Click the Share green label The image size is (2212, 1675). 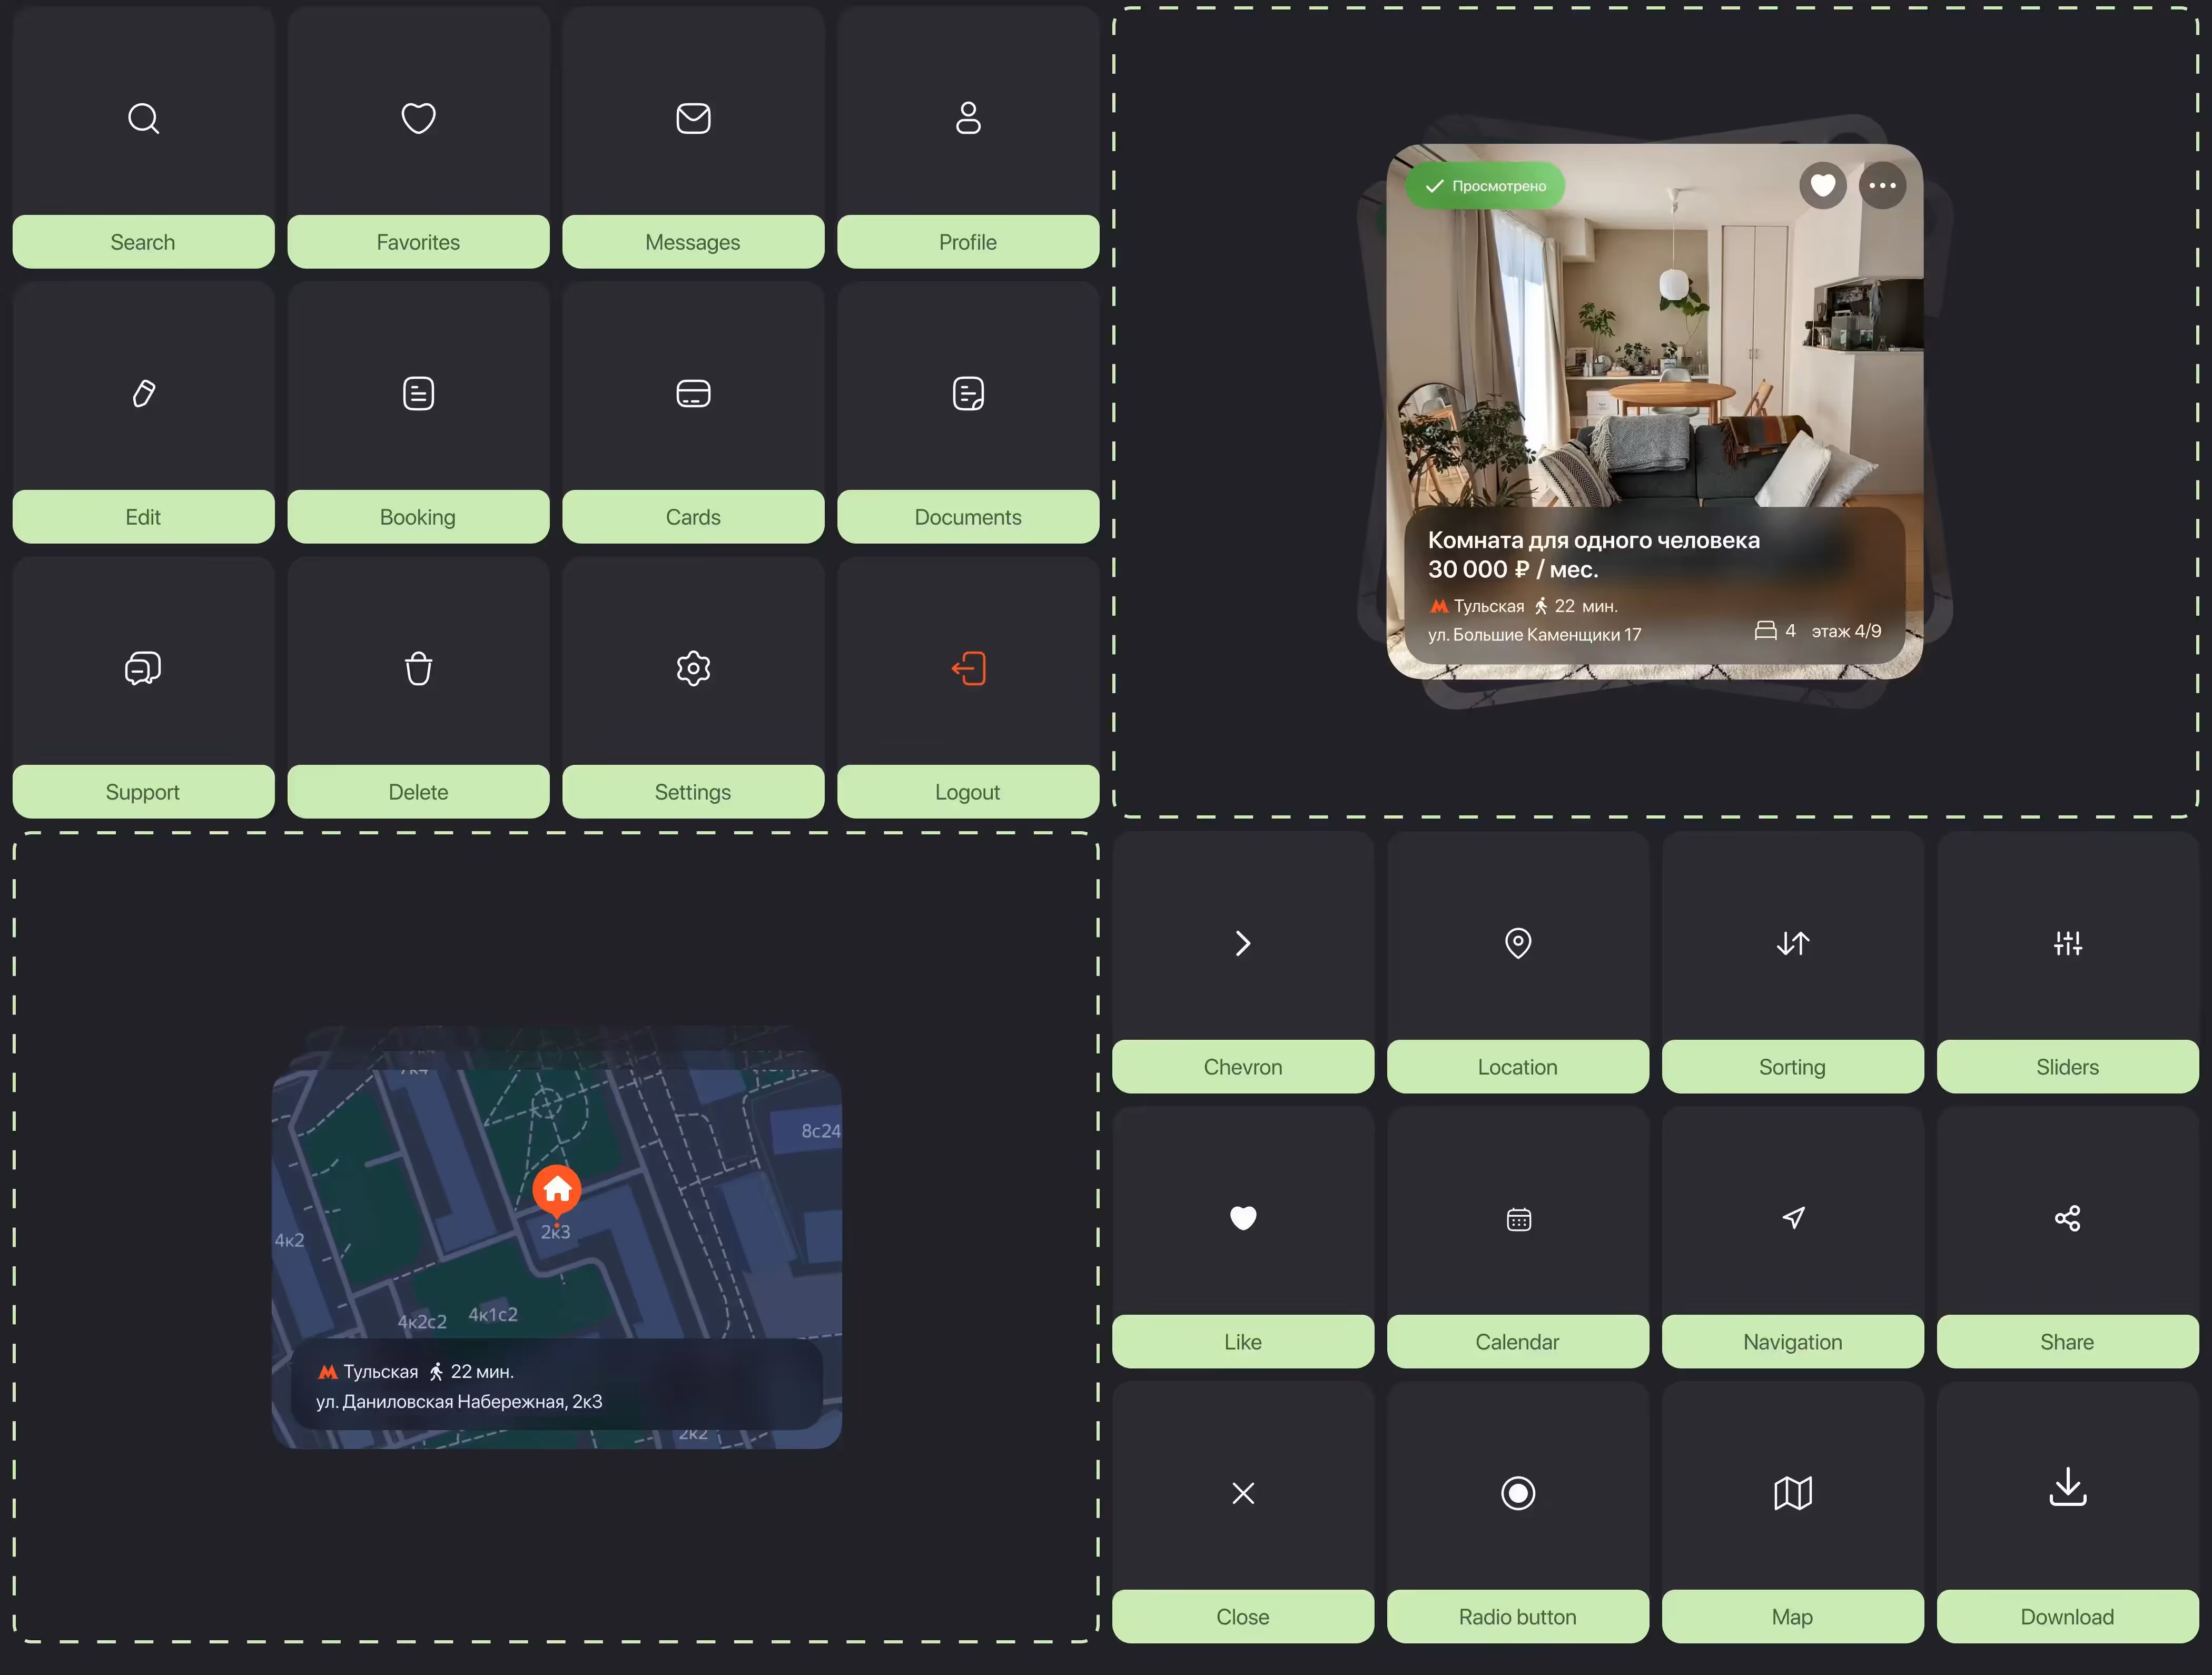[2068, 1342]
